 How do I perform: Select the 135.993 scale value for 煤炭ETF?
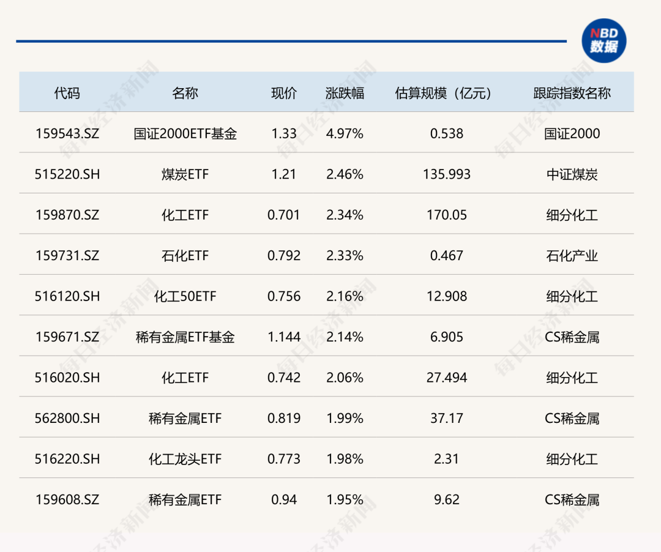click(443, 174)
